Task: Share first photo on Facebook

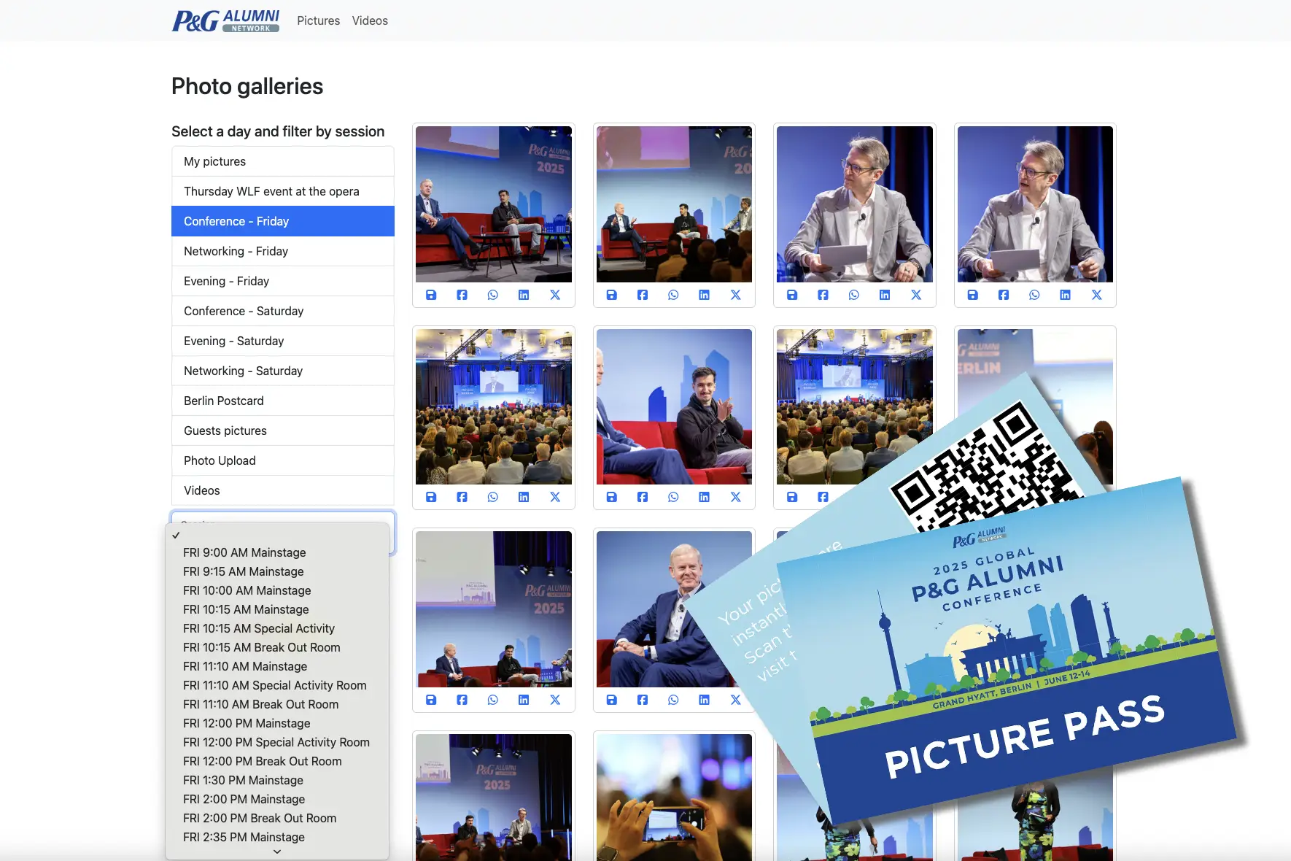Action: coord(462,295)
